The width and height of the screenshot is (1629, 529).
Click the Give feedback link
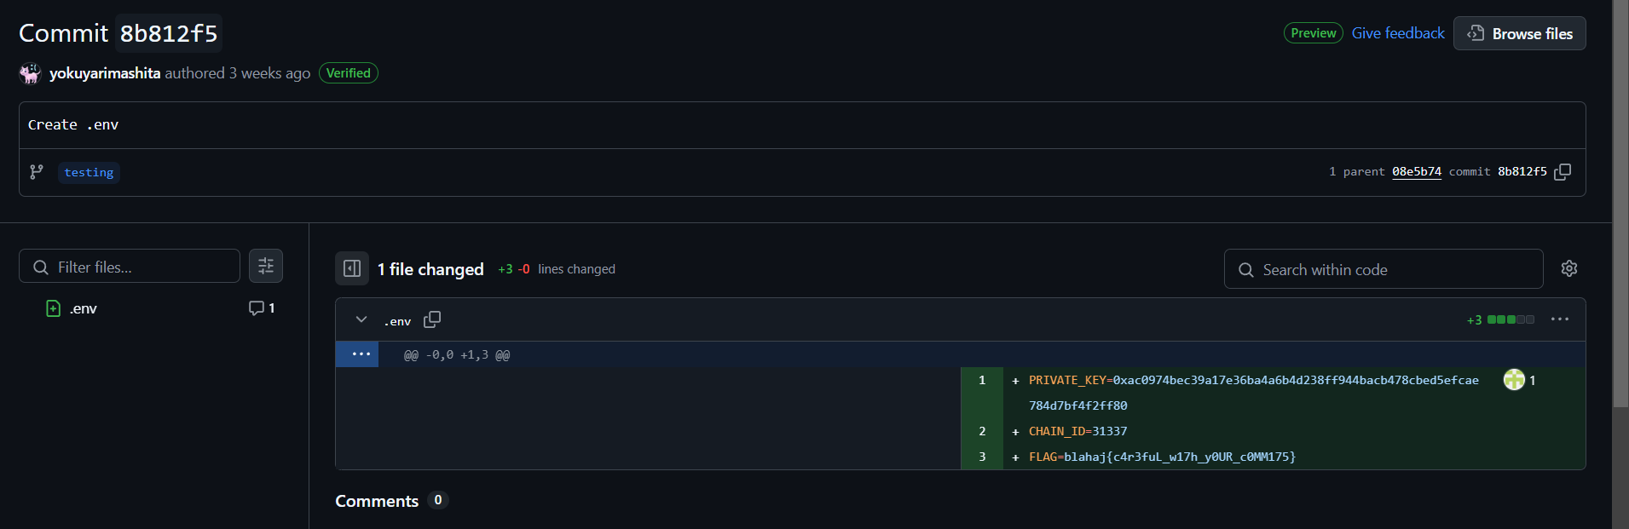pyautogui.click(x=1398, y=33)
